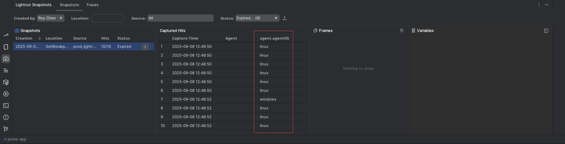The width and height of the screenshot is (565, 144).
Task: Click the prime-app project label in status bar
Action: [17, 139]
